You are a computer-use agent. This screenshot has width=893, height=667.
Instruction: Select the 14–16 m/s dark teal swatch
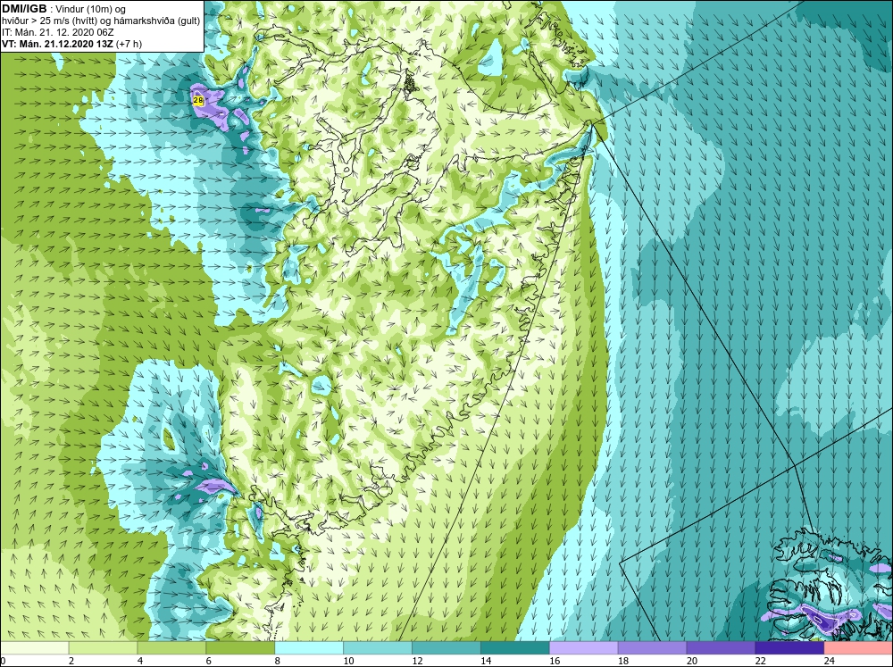click(515, 648)
